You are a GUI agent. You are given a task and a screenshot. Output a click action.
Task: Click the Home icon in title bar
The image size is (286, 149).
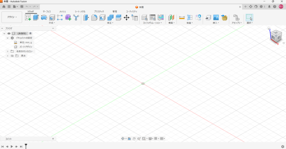[4, 7]
